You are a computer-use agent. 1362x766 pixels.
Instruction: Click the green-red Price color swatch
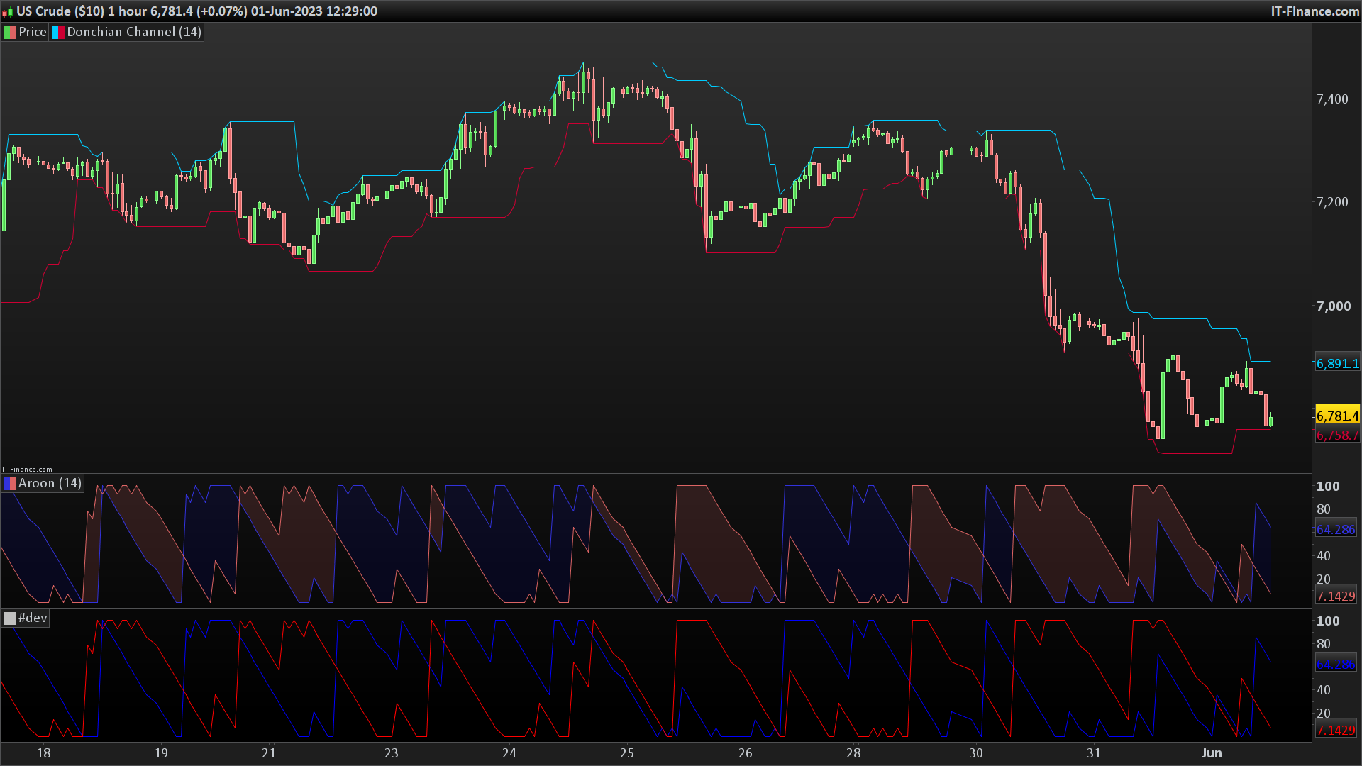[10, 33]
